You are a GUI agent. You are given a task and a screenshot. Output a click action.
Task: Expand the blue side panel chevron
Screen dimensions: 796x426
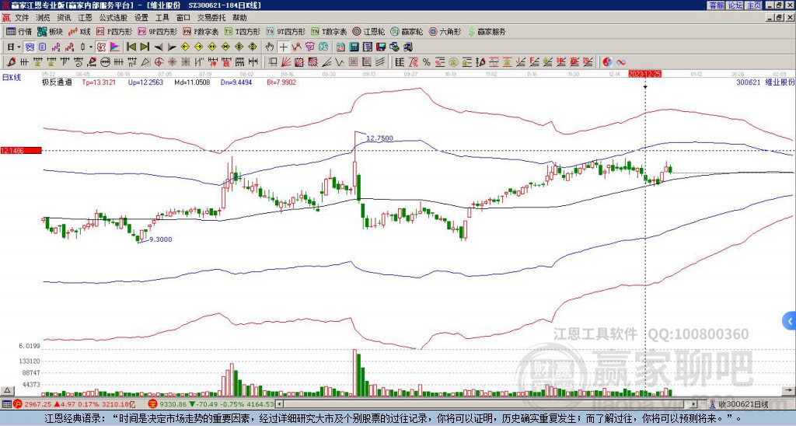(x=789, y=321)
